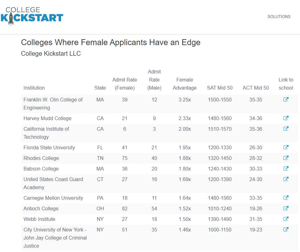
Task: Select Rhodes College name
Action: (41, 158)
